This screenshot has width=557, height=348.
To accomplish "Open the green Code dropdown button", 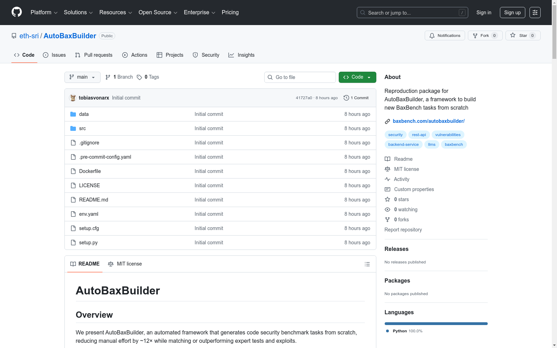I will [x=357, y=77].
